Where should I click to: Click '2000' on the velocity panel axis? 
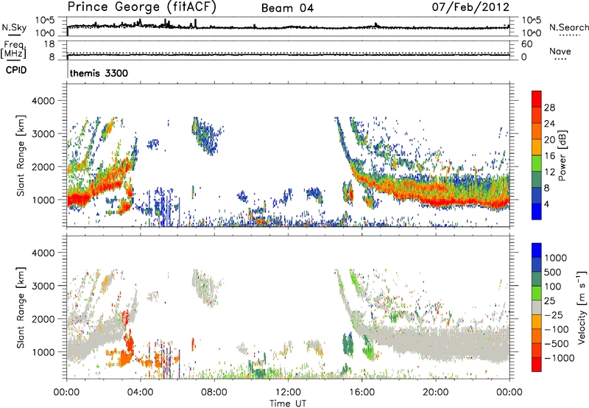[43, 319]
